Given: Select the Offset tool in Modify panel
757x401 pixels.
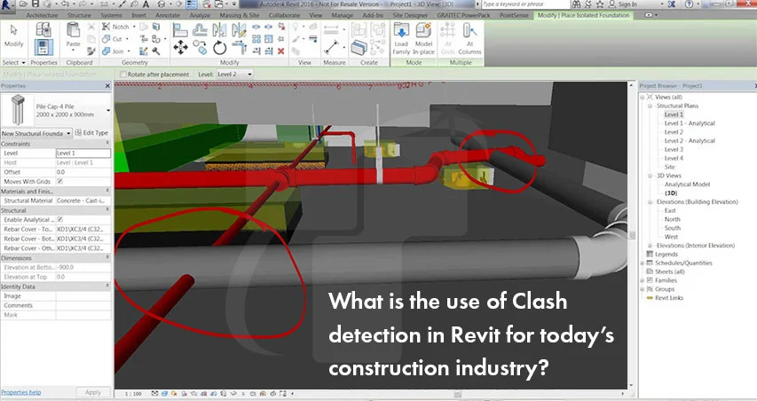Looking at the screenshot, I should 200,30.
